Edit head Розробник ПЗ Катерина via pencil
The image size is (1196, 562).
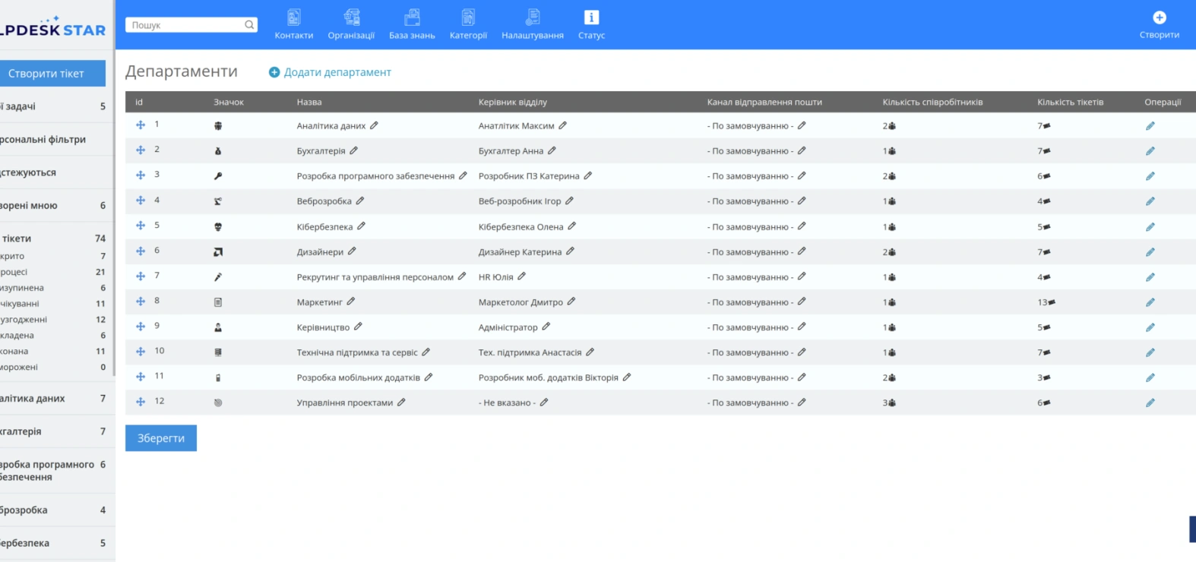coord(587,175)
